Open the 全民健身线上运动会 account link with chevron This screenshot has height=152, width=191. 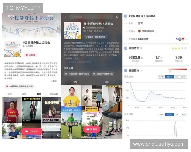click(x=95, y=28)
